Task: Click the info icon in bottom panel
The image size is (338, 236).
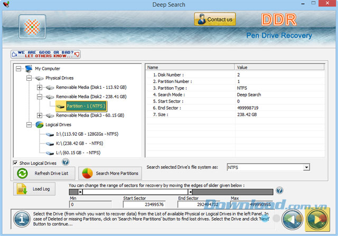Action: [22, 219]
